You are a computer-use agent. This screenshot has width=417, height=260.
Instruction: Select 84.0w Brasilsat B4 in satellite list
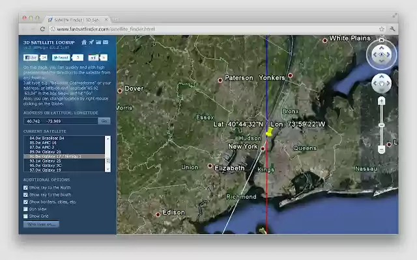(x=64, y=138)
